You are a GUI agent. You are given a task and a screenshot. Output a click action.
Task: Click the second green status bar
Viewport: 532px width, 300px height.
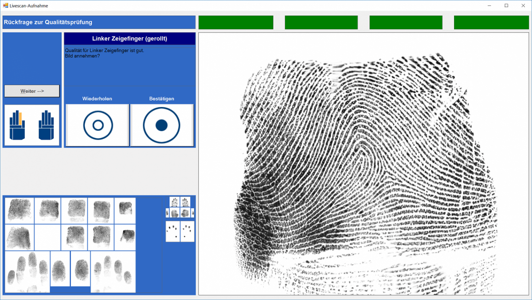pyautogui.click(x=321, y=22)
